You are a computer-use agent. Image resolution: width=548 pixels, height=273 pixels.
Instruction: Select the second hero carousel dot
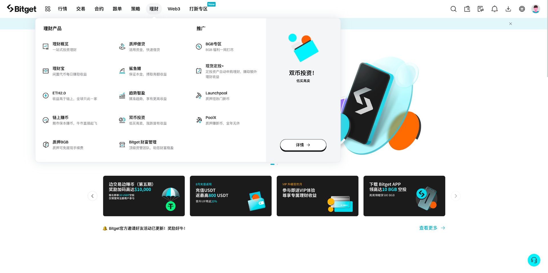tap(277, 164)
